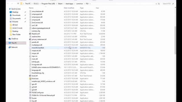Click the mpc.ini file icon
Screen dimensions: 182x102
pos(30,56)
